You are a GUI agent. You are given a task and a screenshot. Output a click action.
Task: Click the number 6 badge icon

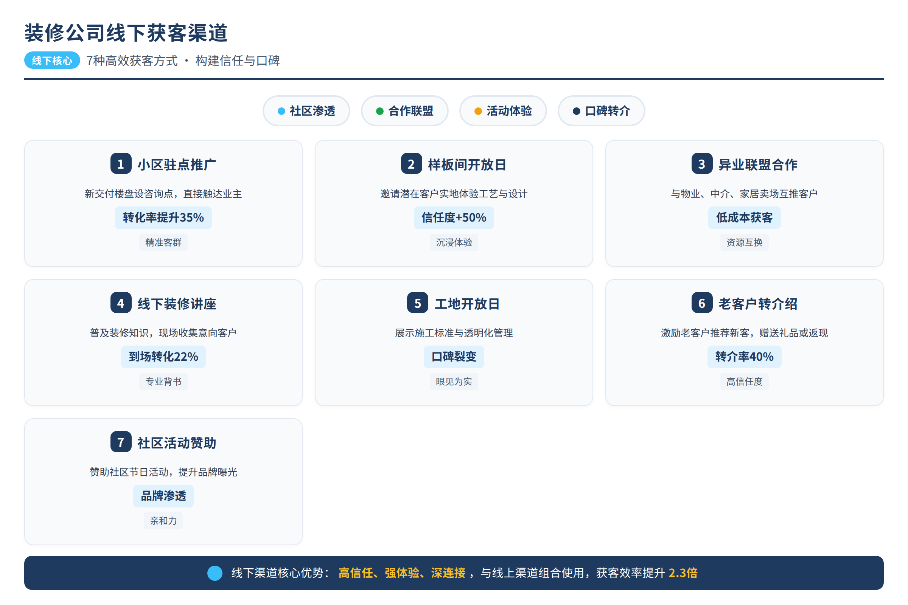coord(702,303)
